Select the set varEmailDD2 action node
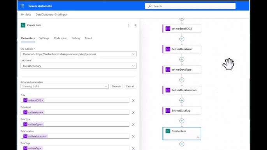This screenshot has width=267, height=150. (182, 29)
